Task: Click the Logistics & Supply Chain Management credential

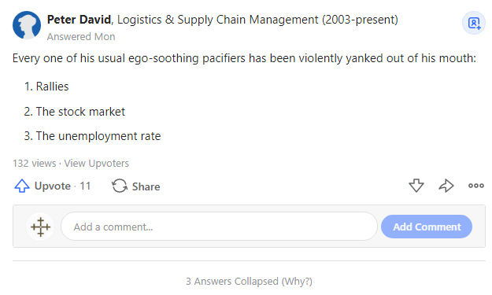Action: pyautogui.click(x=257, y=20)
